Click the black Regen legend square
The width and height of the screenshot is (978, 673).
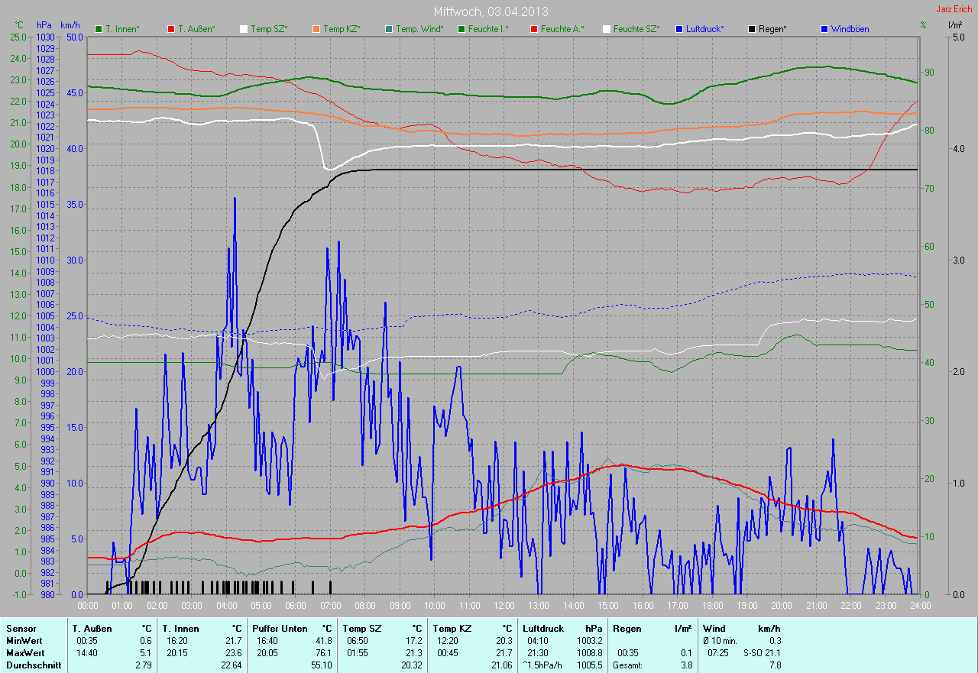click(x=752, y=29)
